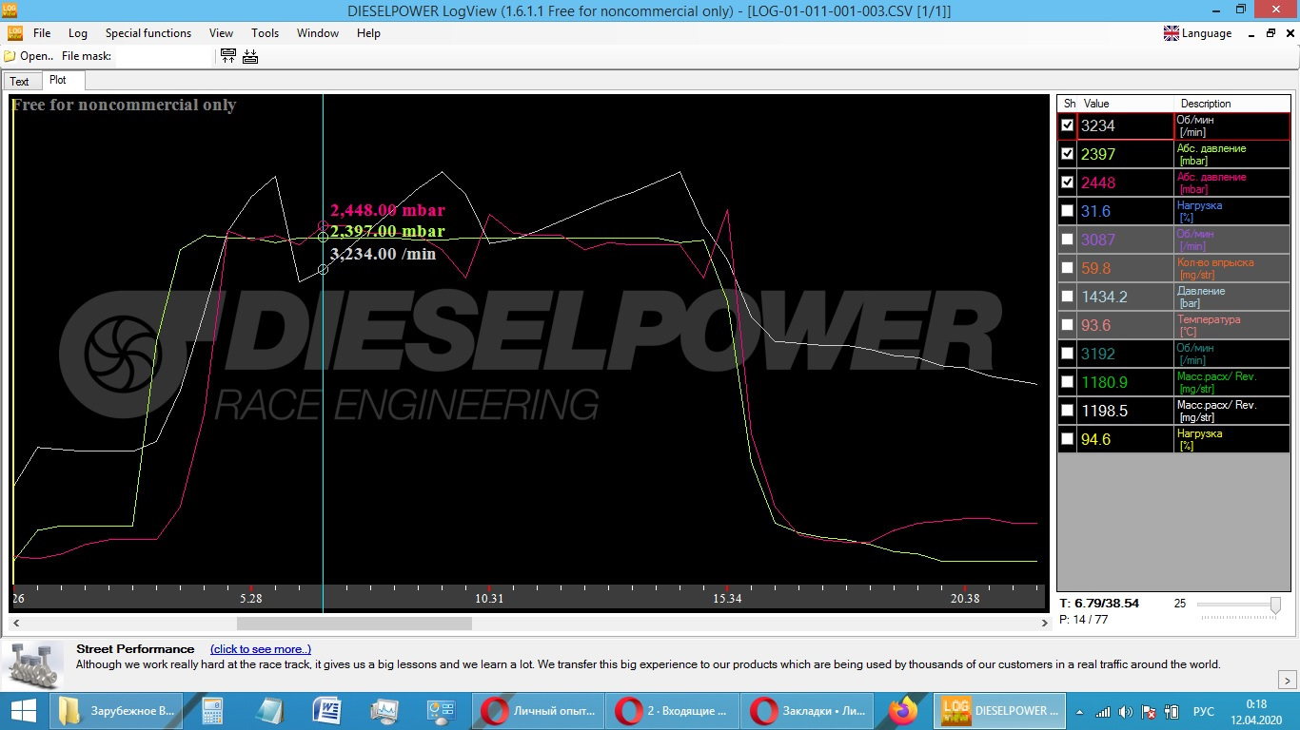The width and height of the screenshot is (1300, 730).
Task: Click the expand-upward arrows toolbar icon
Action: pyautogui.click(x=228, y=56)
